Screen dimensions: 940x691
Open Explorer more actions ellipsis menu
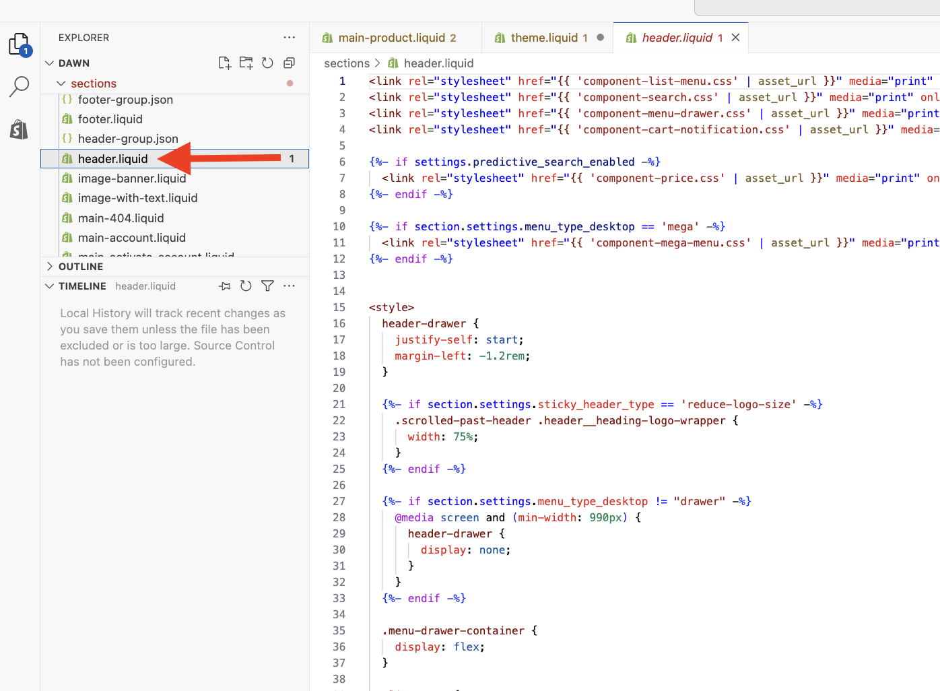289,38
